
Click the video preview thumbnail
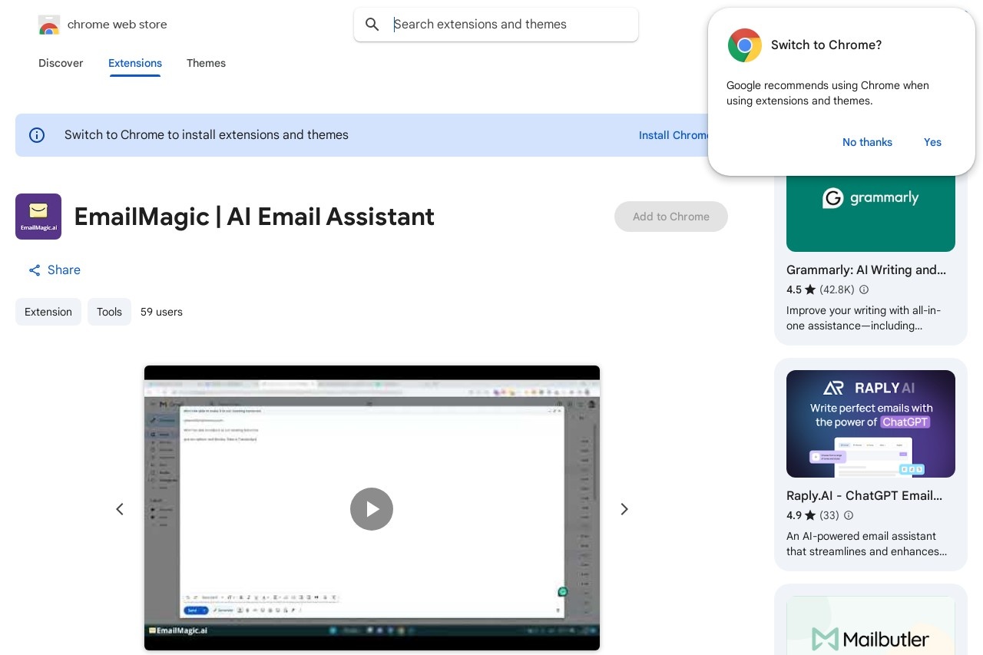pos(372,508)
